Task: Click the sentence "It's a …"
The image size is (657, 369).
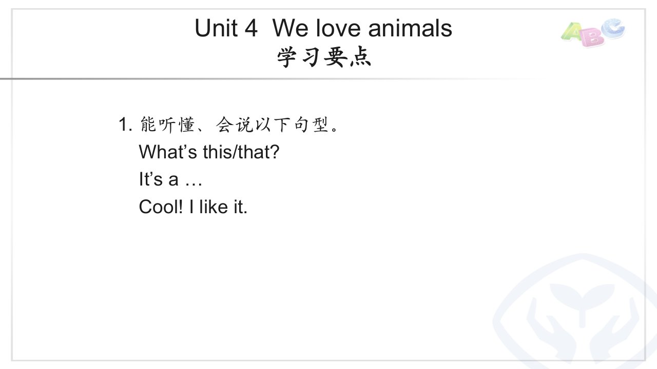Action: [x=170, y=179]
